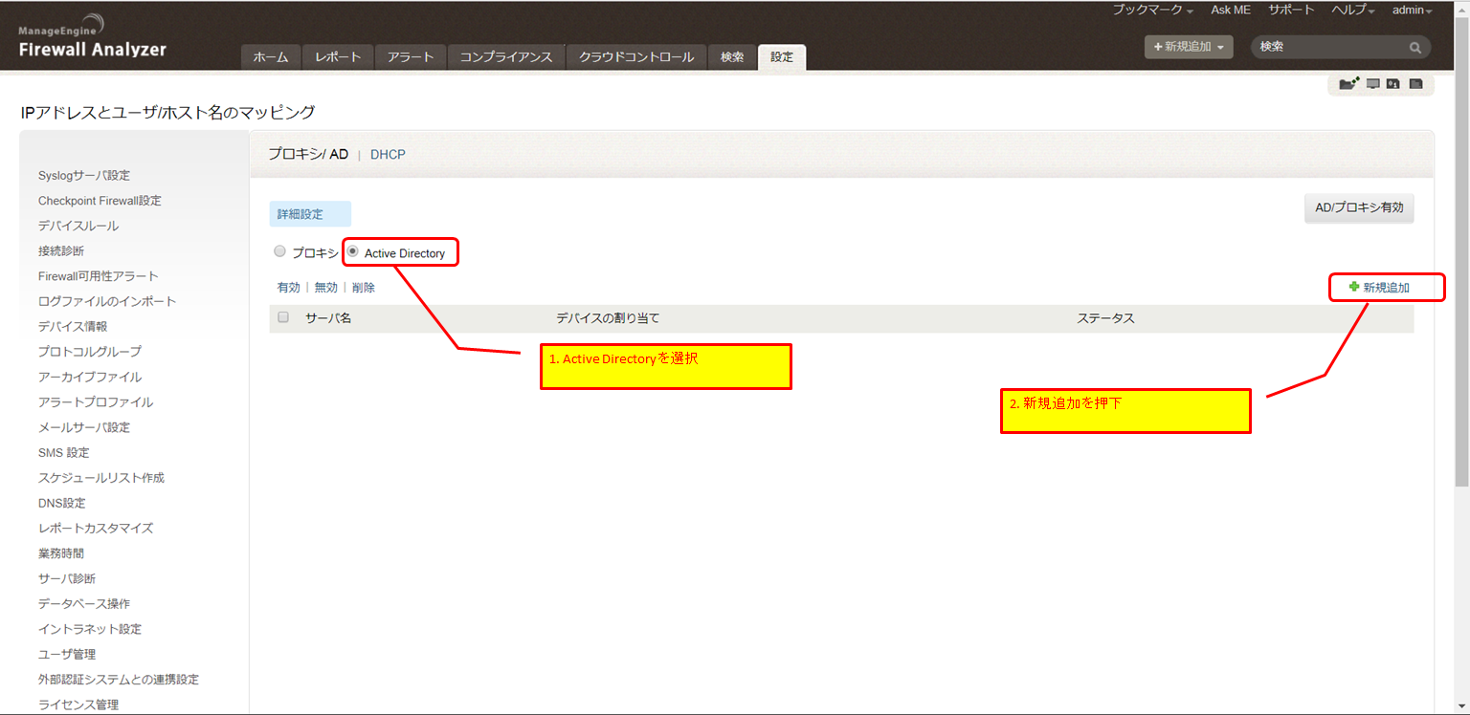
Task: Click the dark folder icon at toolbar end
Action: pyautogui.click(x=1415, y=84)
